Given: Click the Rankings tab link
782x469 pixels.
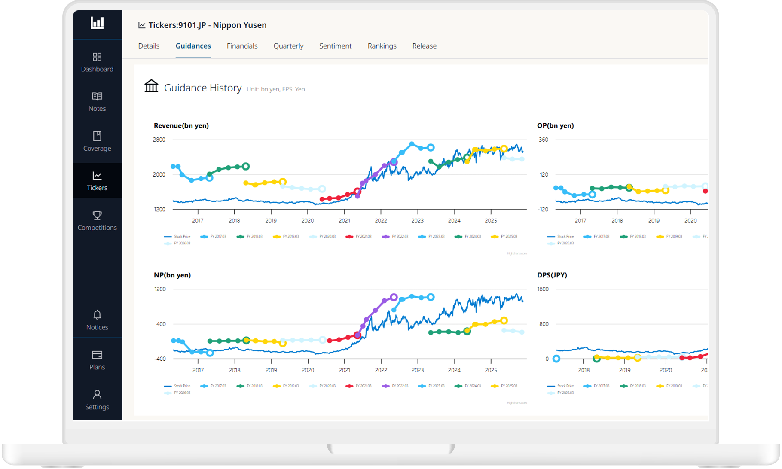Looking at the screenshot, I should point(382,46).
